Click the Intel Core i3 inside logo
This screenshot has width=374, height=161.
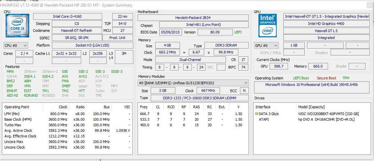tap(17, 26)
